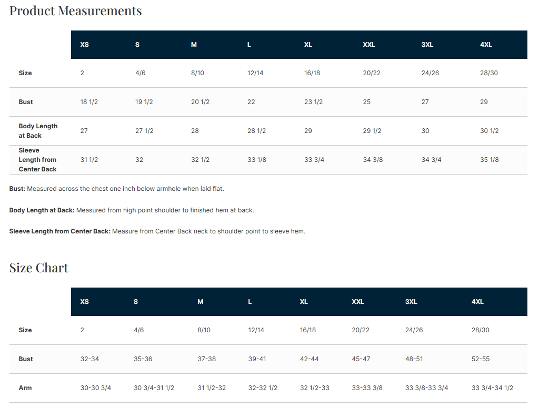
Task: Click the 18 1/2 bust measurement cell
Action: click(x=89, y=102)
